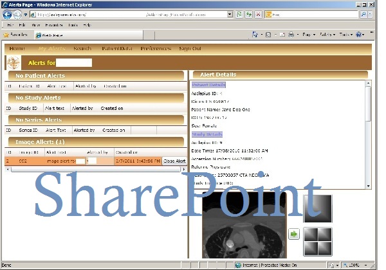Click the Print icon in command bar

291,35
